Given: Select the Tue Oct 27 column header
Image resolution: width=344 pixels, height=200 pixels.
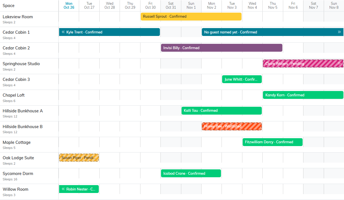Looking at the screenshot, I should click(89, 6).
